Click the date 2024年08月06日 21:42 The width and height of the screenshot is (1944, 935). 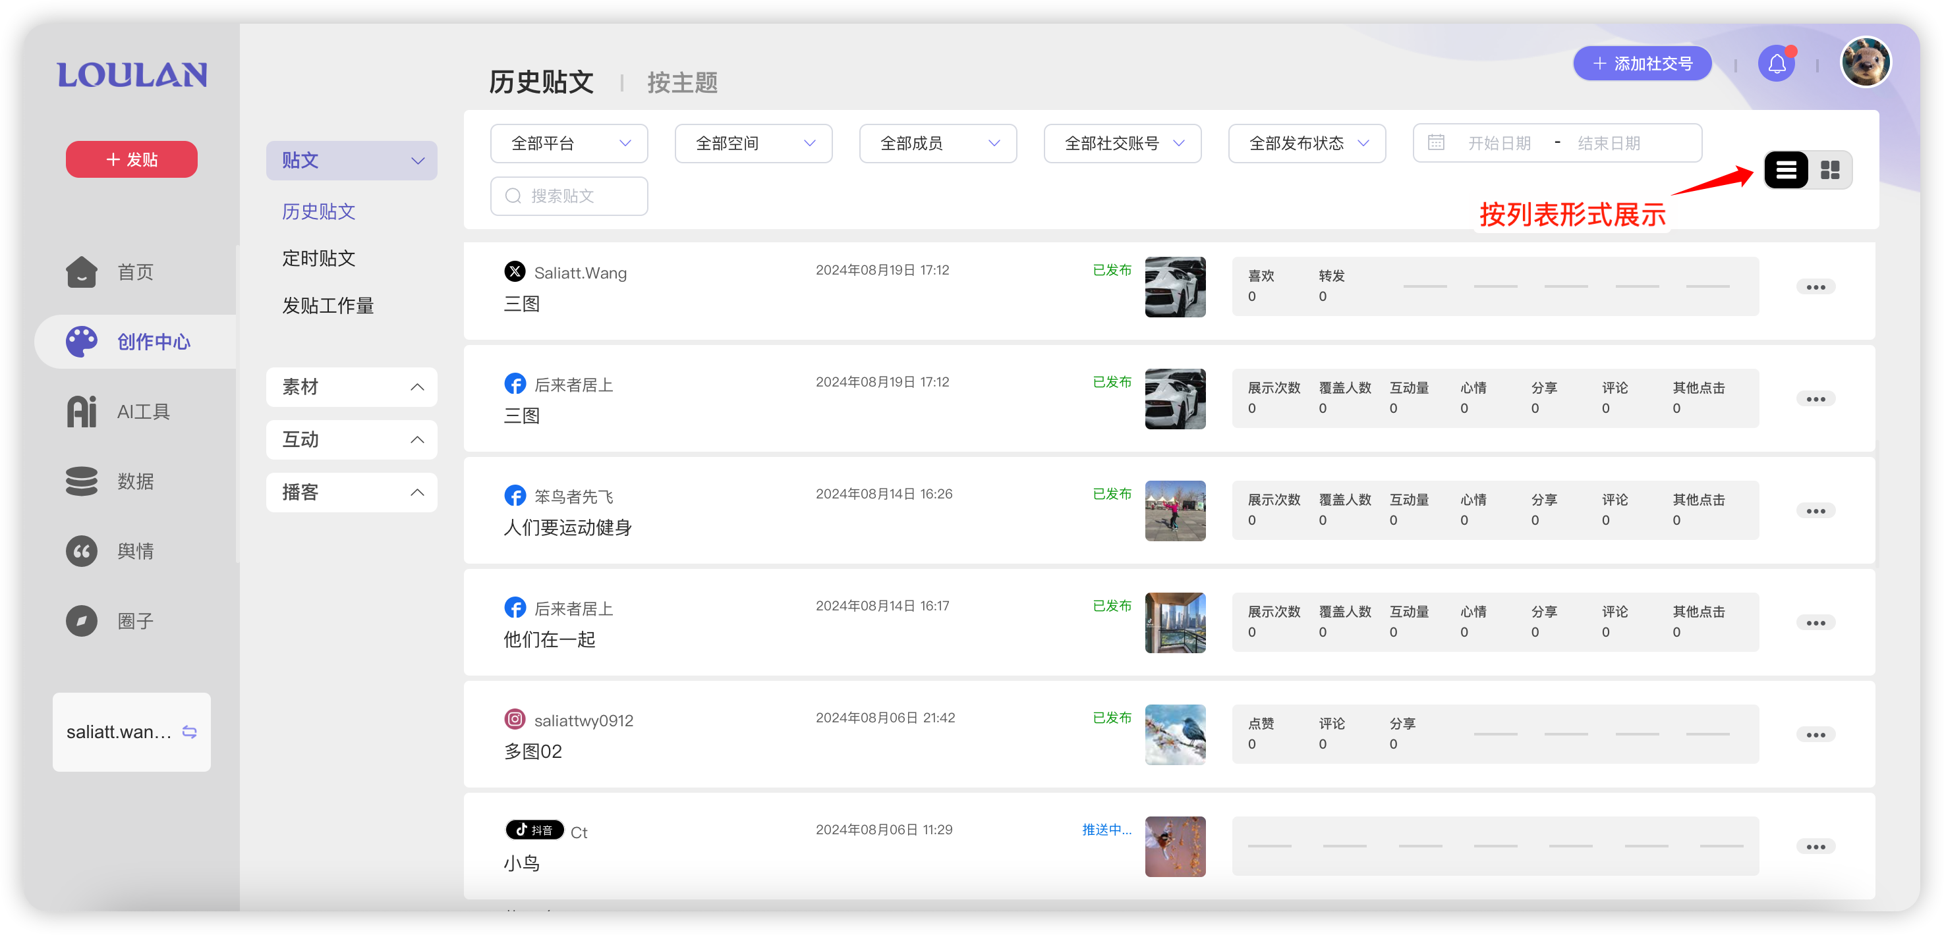tap(885, 718)
